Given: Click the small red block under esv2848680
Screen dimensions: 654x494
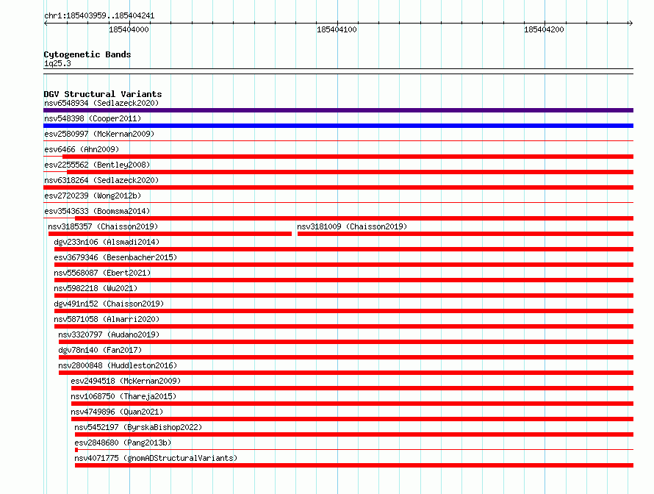Looking at the screenshot, I should (x=76, y=450).
